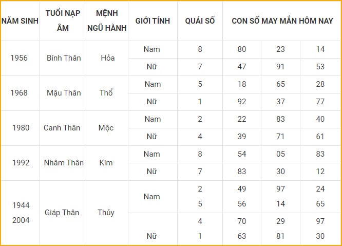Click the NĂM SINH column header
Viewport: 342px width, 246px height.
point(20,21)
